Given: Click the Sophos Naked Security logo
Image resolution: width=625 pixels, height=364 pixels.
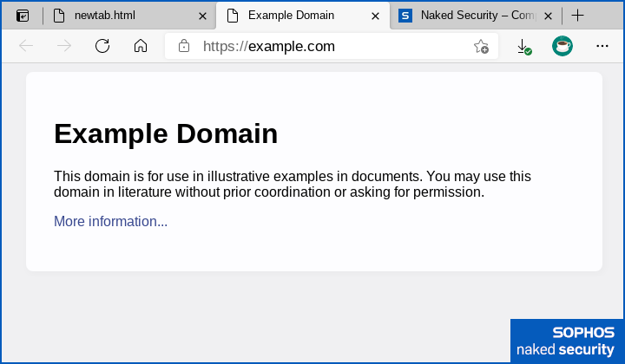Looking at the screenshot, I should coord(566,341).
